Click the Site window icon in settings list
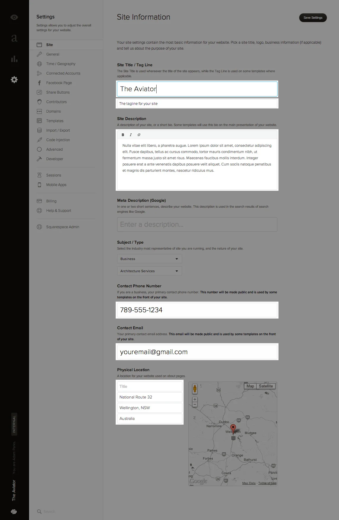This screenshot has width=339, height=520. tap(39, 45)
